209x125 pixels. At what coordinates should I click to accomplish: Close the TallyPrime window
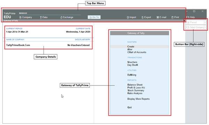click(x=202, y=11)
